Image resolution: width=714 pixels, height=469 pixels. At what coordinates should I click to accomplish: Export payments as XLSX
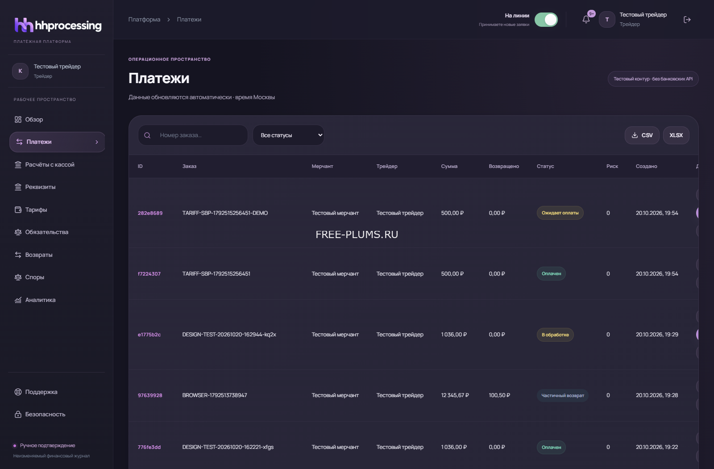[x=676, y=135]
